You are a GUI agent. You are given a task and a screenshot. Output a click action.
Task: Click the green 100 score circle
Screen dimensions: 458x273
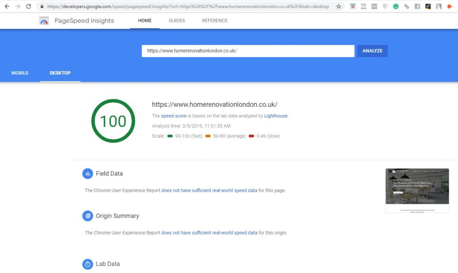click(x=113, y=121)
